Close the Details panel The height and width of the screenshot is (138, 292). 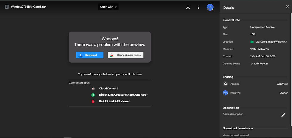pyautogui.click(x=287, y=7)
